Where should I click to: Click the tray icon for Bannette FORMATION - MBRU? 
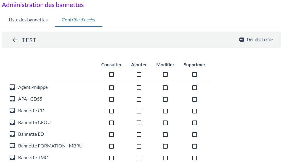(x=12, y=146)
